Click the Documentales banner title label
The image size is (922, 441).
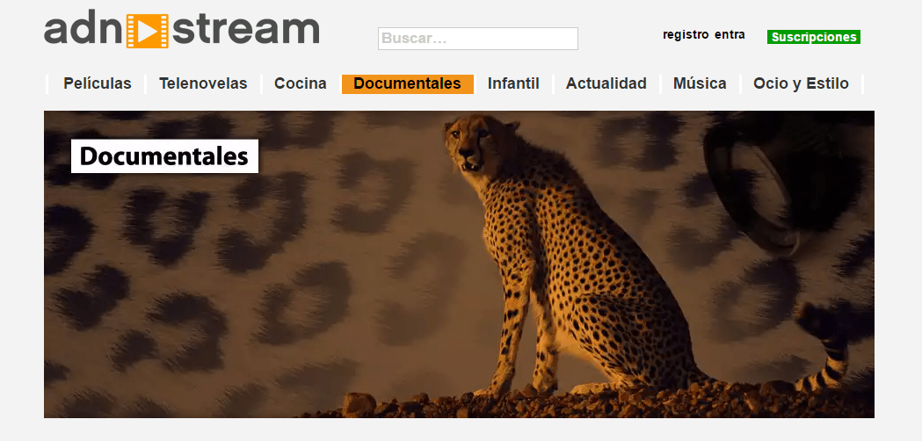(164, 156)
